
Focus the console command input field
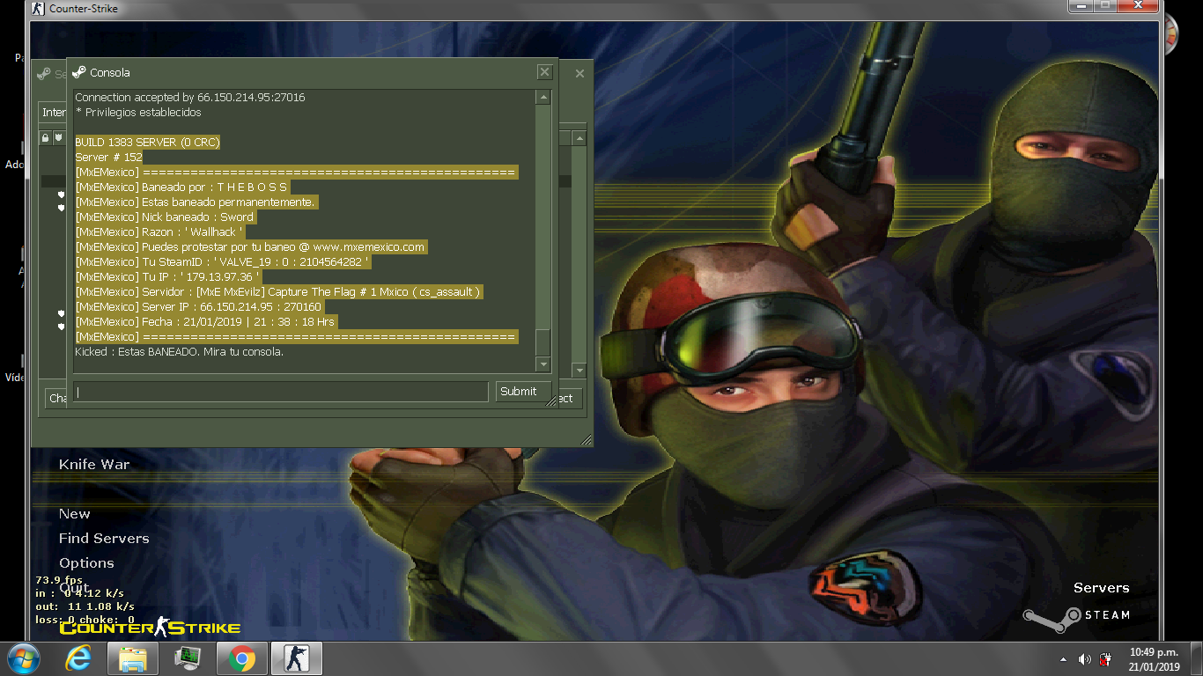click(281, 392)
